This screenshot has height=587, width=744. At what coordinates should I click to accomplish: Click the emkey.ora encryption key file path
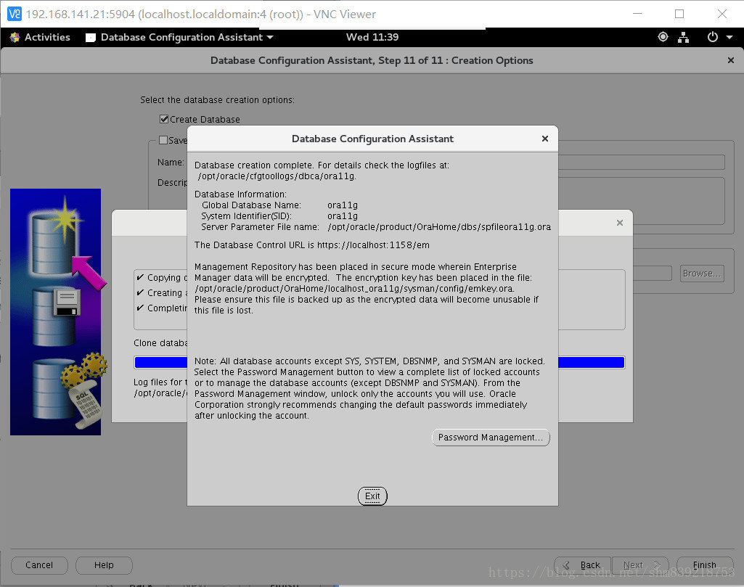pos(354,289)
